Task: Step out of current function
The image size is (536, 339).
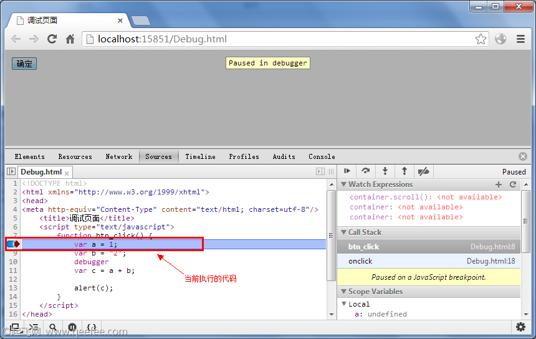Action: point(404,171)
